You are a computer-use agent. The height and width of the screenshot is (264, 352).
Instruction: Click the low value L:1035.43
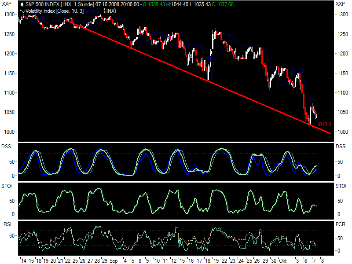pyautogui.click(x=200, y=4)
